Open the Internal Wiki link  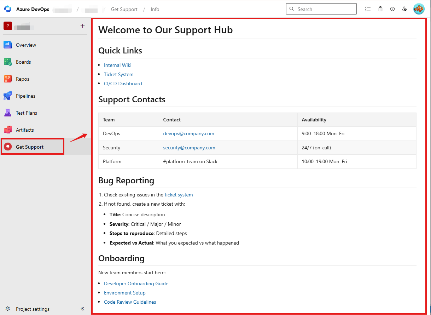118,65
